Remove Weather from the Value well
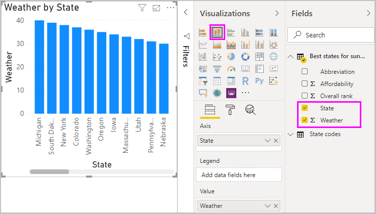Viewport: 376px width, 214px height. tap(276, 206)
